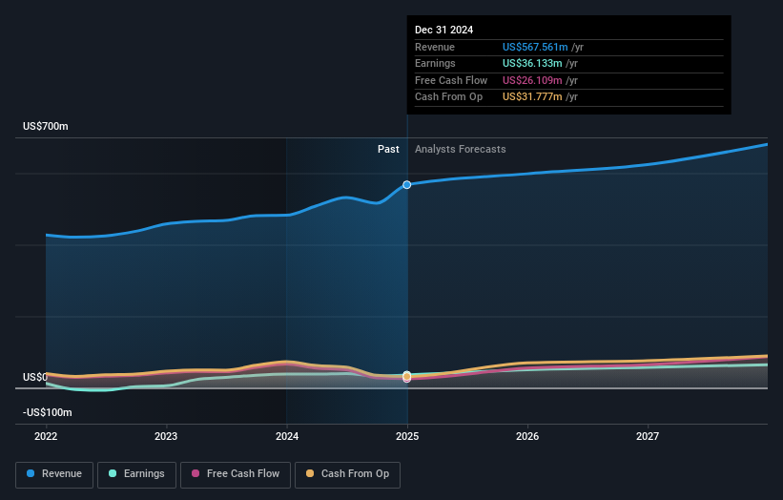Click the blue Revenue data point marker
Viewport: 783px width, 500px height.
tap(407, 185)
